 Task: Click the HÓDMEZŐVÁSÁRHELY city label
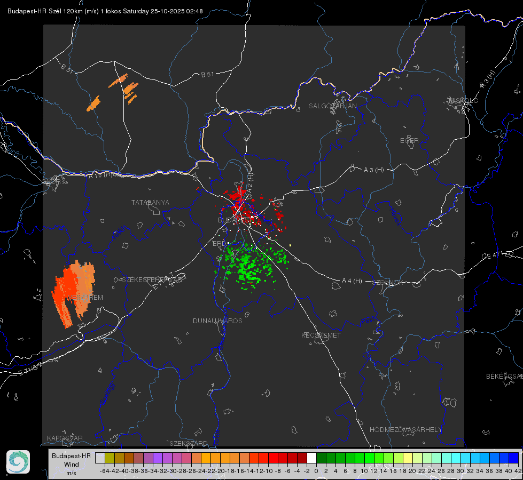coord(405,430)
